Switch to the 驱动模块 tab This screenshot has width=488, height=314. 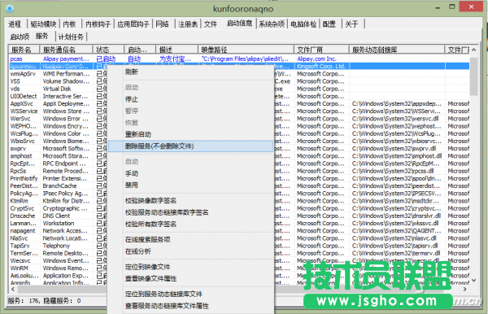(x=43, y=24)
